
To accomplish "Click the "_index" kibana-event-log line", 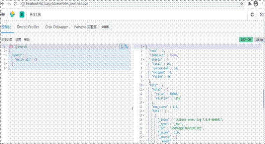I will (190, 120).
